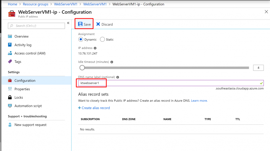Click the Activity log icon
Image resolution: width=270 pixels, height=151 pixels.
(x=10, y=45)
